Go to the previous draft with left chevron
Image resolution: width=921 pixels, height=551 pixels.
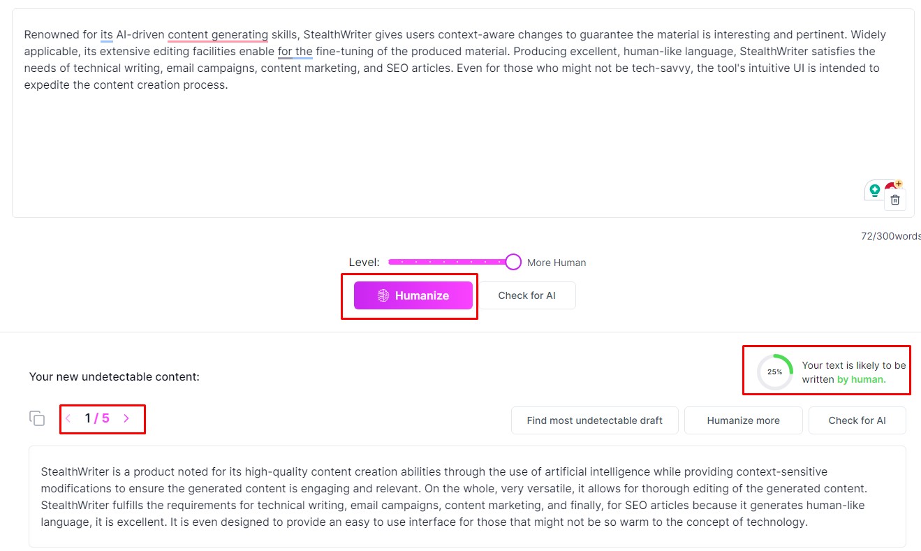click(68, 418)
